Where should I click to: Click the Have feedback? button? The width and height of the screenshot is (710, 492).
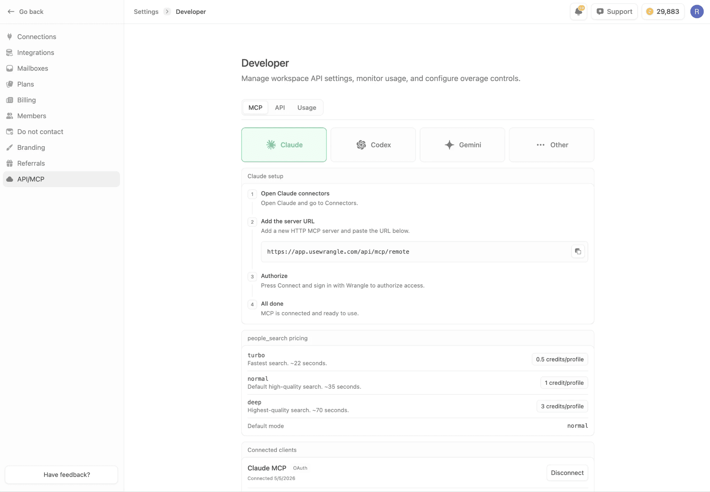(x=61, y=475)
